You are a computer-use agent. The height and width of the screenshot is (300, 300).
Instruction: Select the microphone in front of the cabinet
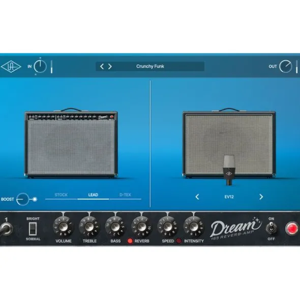point(229,170)
